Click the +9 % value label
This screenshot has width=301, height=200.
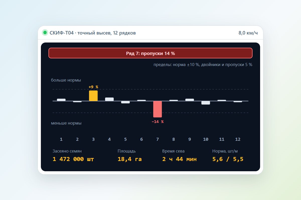93,87
